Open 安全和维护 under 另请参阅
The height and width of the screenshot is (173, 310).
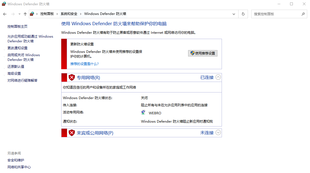point(16,160)
